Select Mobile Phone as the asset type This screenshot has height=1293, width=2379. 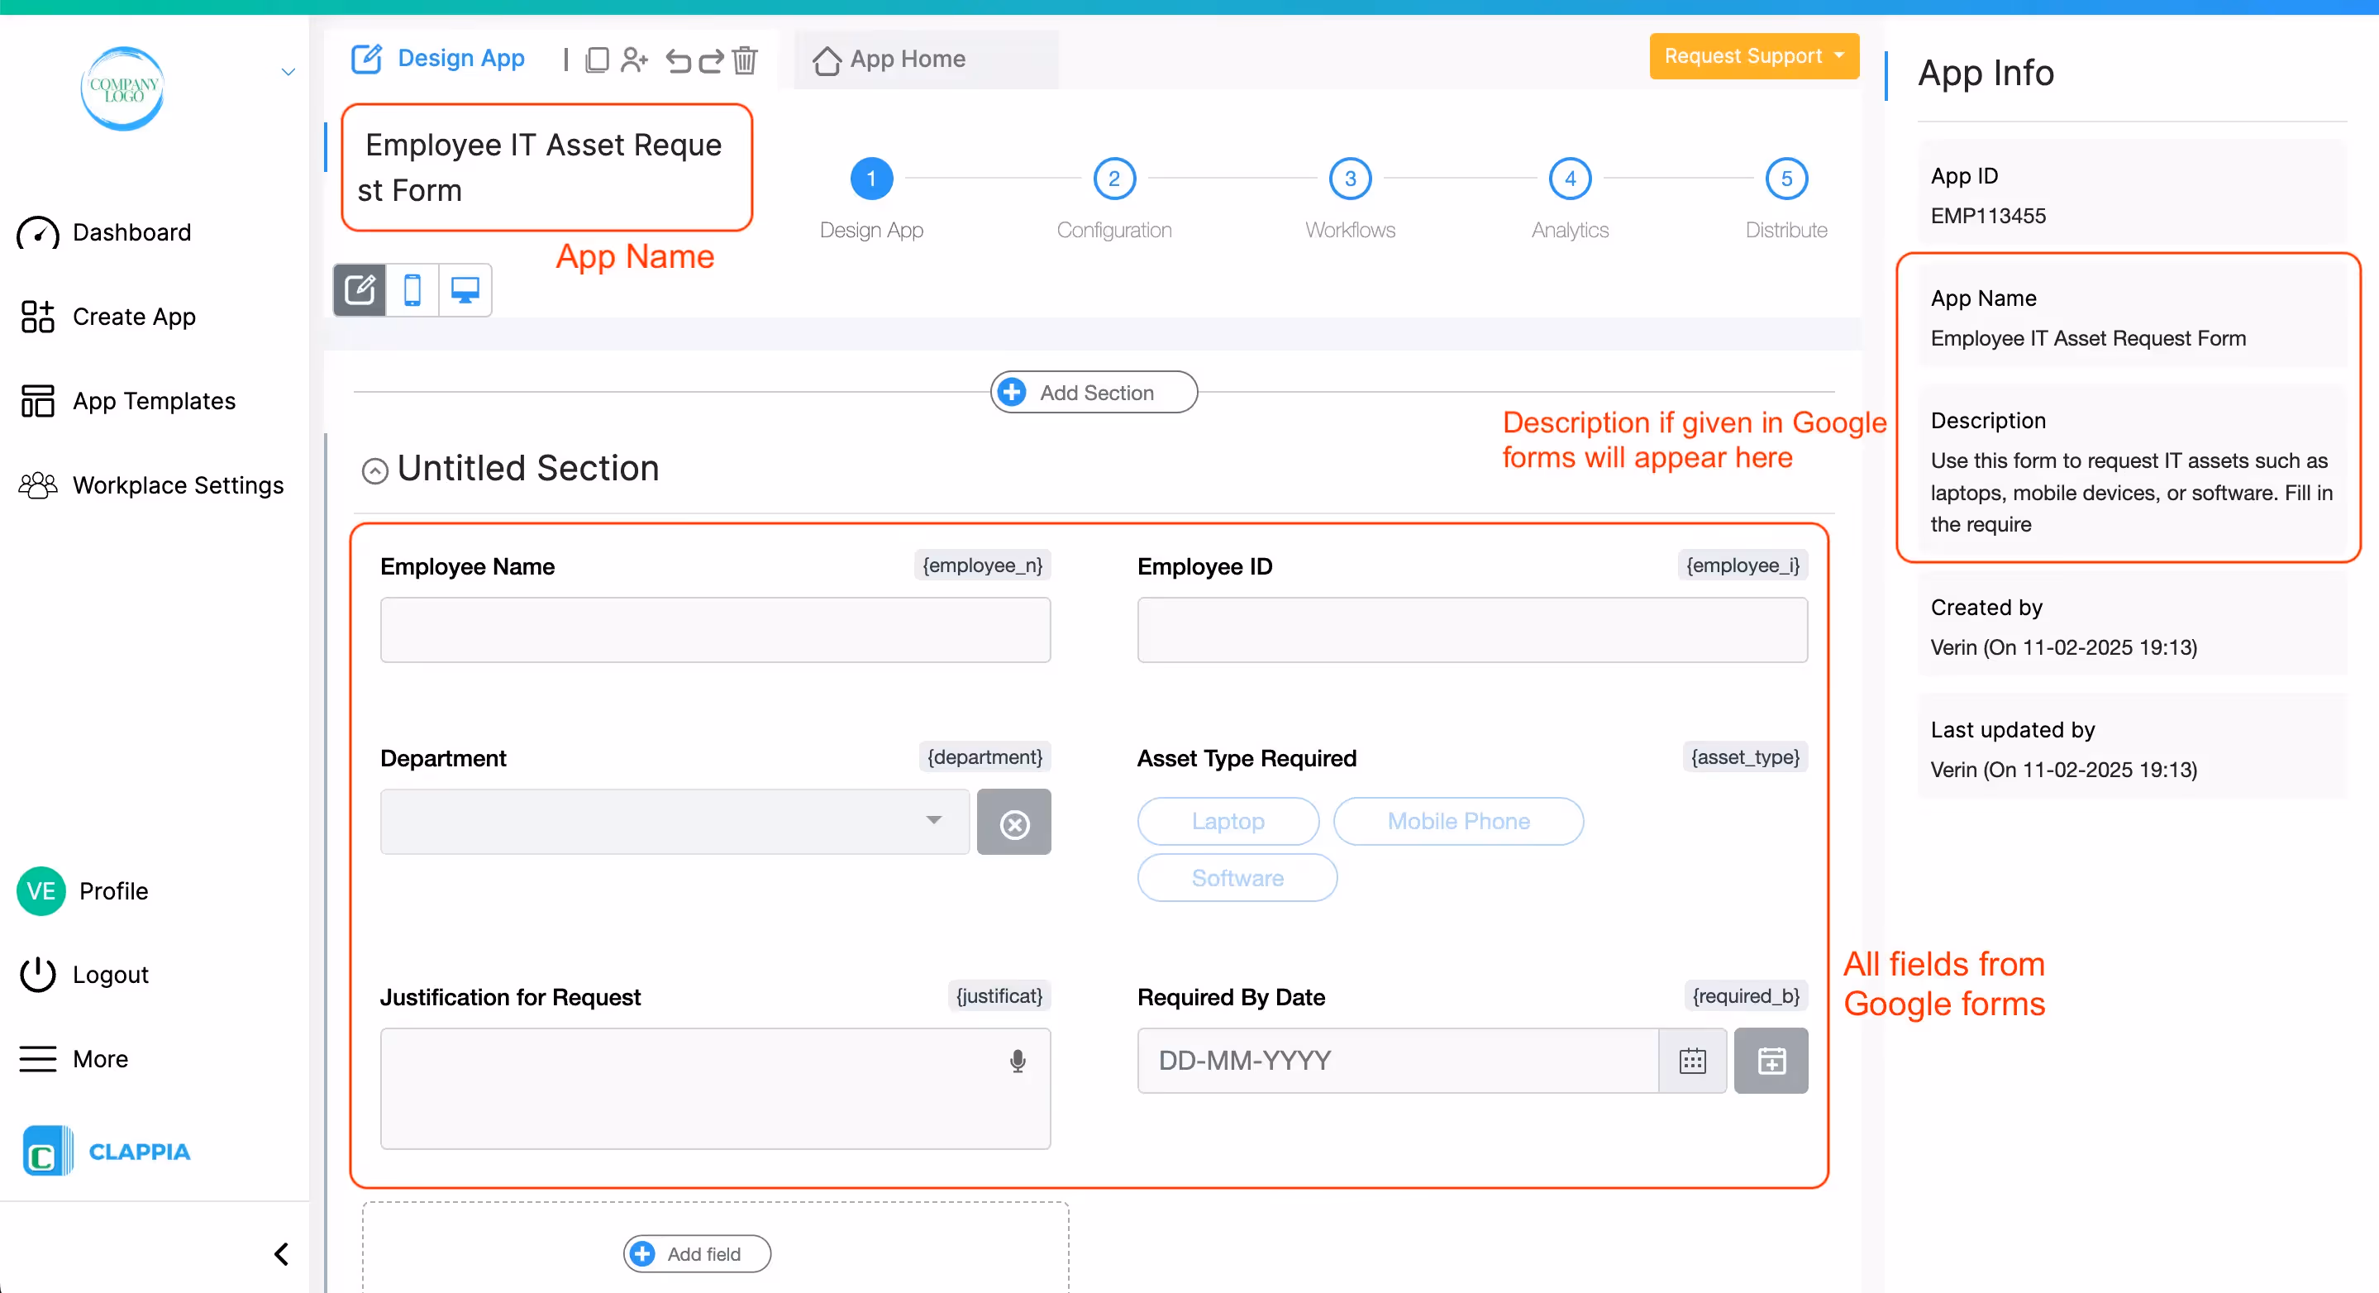(1458, 821)
